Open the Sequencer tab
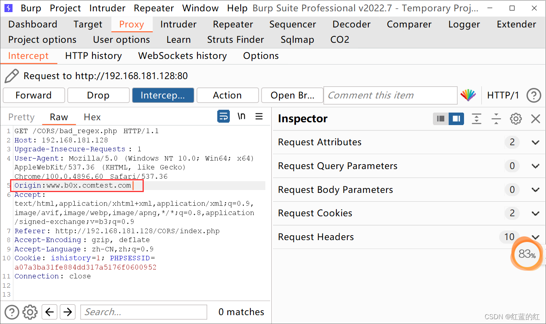This screenshot has width=546, height=324. [293, 24]
